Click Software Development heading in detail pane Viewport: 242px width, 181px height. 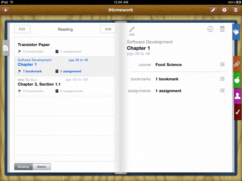tap(149, 42)
